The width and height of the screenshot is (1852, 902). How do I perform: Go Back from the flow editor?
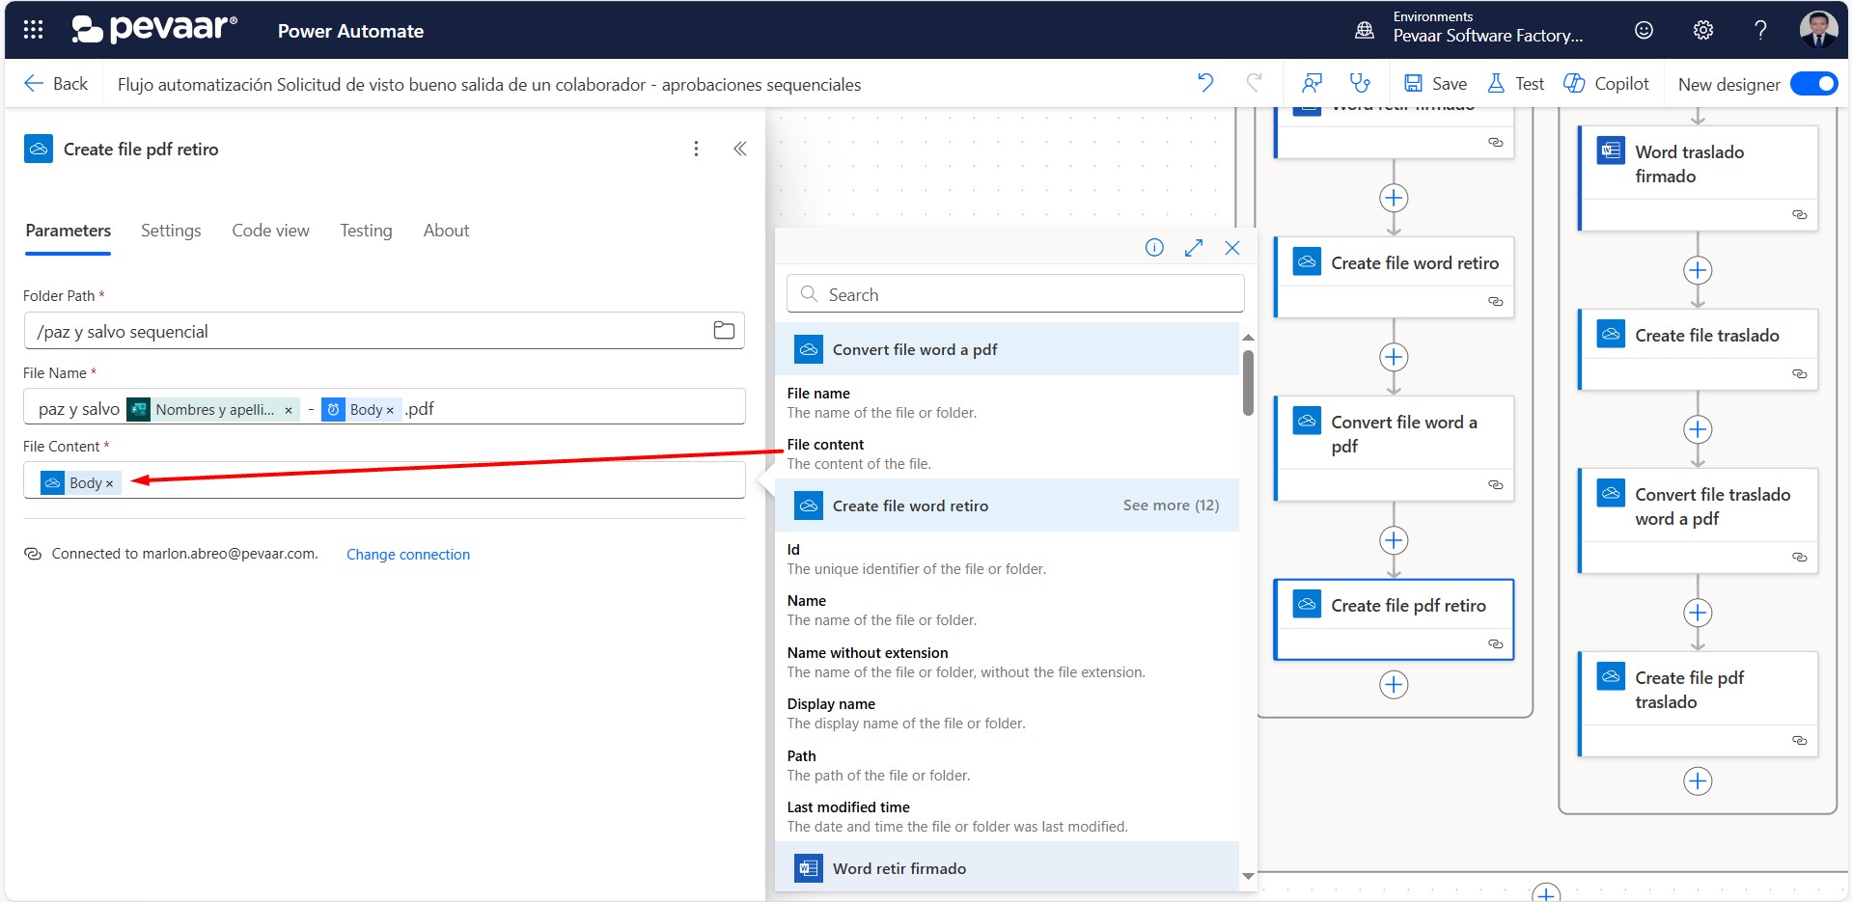click(x=56, y=84)
